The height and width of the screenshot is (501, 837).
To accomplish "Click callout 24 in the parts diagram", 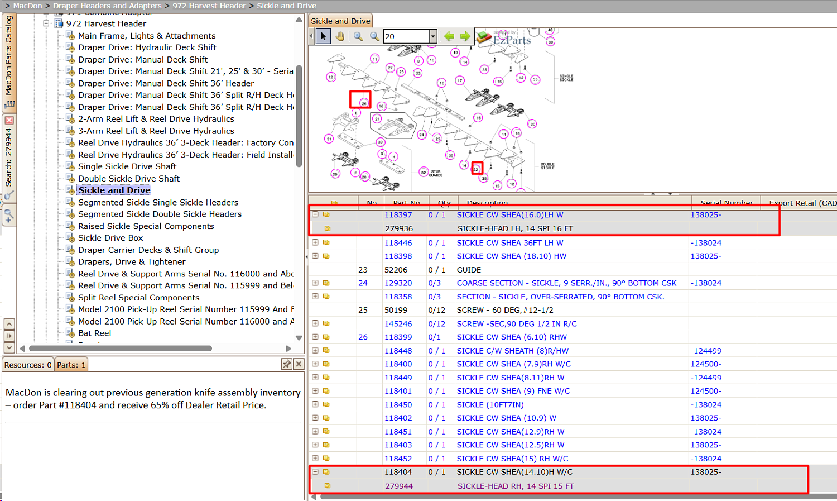I will point(421,135).
